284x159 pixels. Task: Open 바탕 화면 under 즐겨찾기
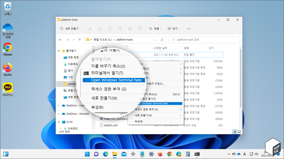pyautogui.click(x=71, y=58)
